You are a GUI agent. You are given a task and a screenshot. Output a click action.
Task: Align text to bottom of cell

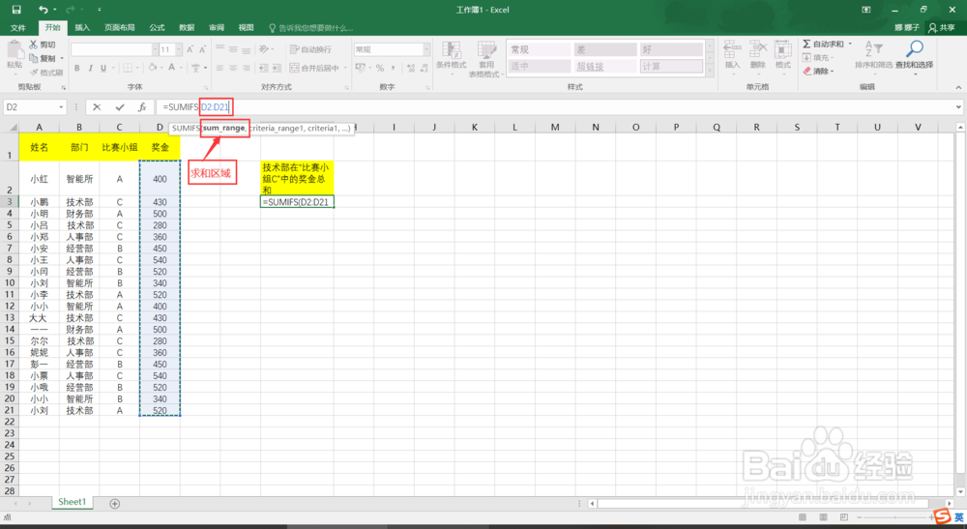tap(246, 49)
